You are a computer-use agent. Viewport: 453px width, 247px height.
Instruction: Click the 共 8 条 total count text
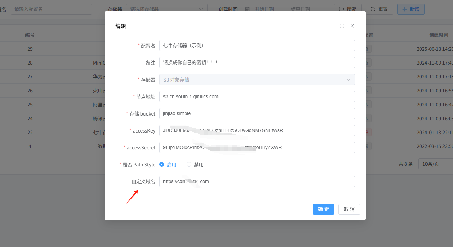pos(406,164)
